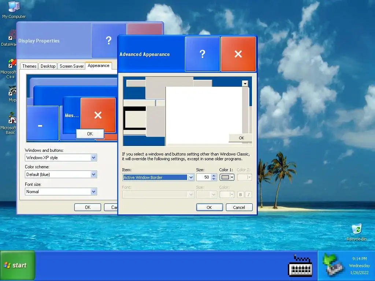
Task: Click OK in the Display Properties preview message box
Action: coord(90,134)
